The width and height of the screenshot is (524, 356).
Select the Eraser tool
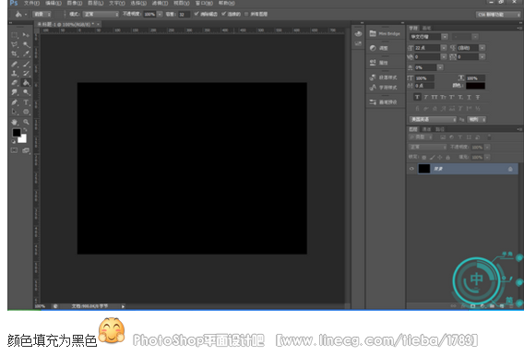15,82
